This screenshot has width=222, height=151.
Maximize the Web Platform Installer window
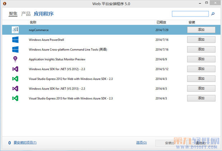[207, 3]
